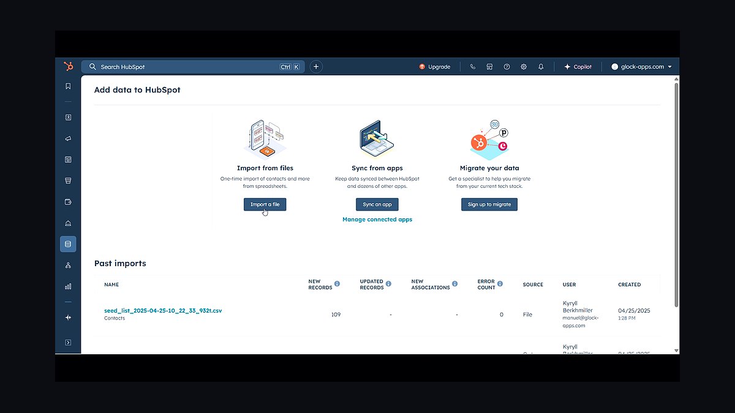Click the Error Count value 0
This screenshot has height=413, width=735.
(x=502, y=314)
